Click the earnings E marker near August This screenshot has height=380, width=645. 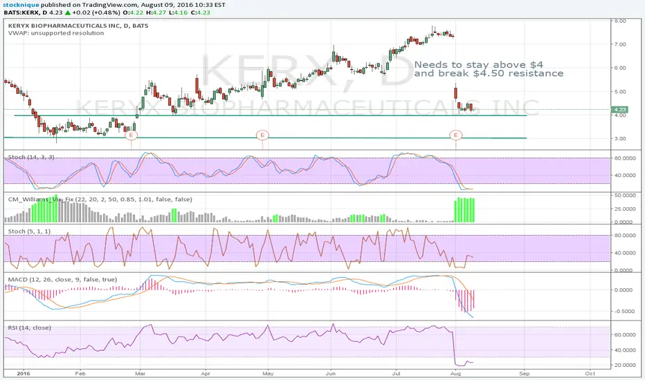pyautogui.click(x=455, y=135)
